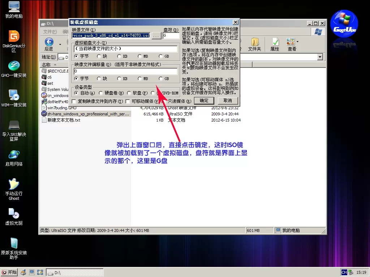The image size is (370, 277).
Task: Click the OK (确定) button
Action: coord(204,101)
